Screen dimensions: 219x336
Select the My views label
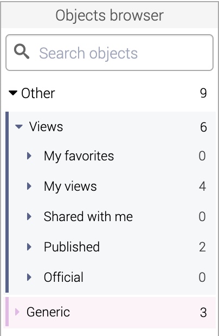pos(70,186)
